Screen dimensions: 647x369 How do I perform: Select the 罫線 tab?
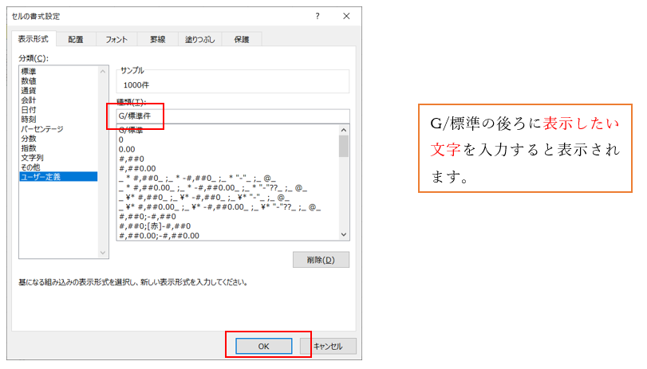[158, 39]
